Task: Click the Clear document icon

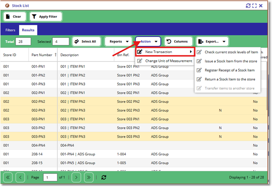Action: tap(8, 16)
